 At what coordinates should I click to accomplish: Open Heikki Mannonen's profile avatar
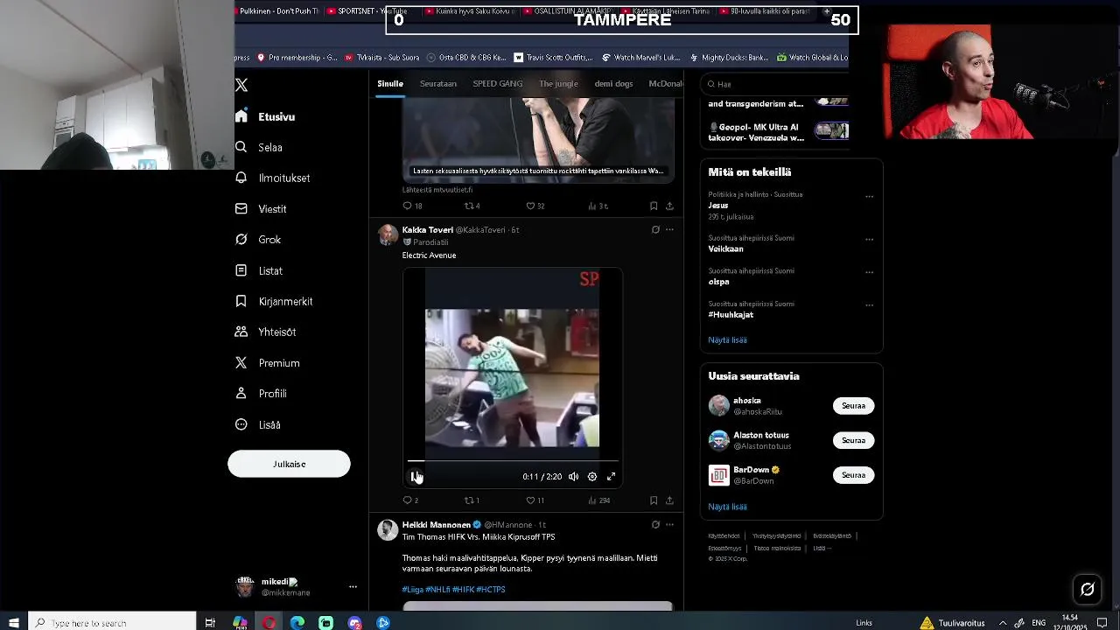[388, 529]
